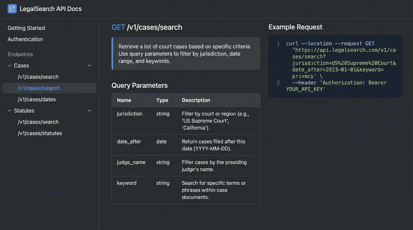413x230 pixels.
Task: Open the /v1/cases/statutes endpoint
Action: [x=40, y=133]
